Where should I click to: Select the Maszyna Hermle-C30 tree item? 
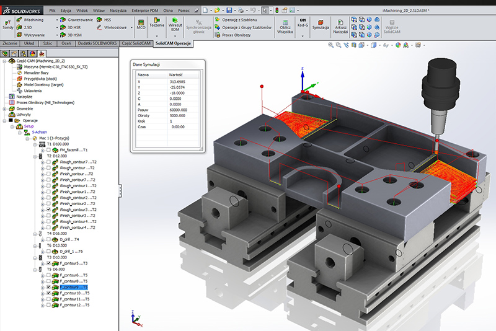click(x=56, y=67)
